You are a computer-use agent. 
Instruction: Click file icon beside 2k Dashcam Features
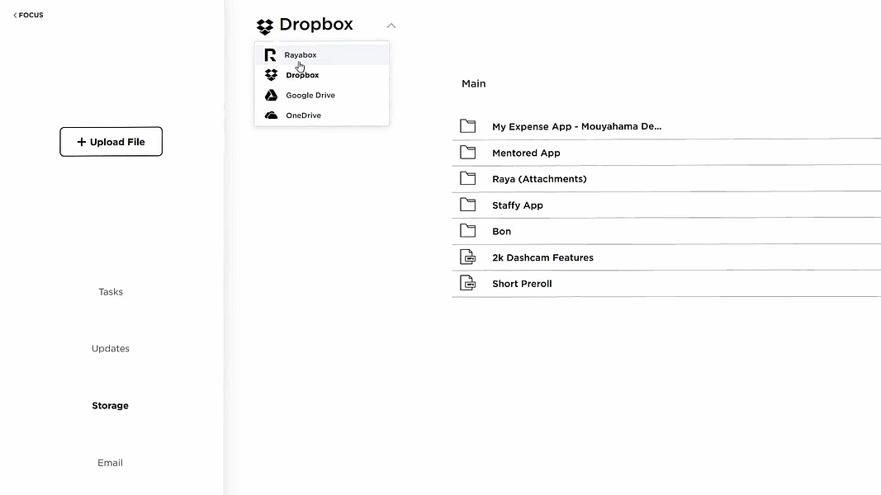(467, 257)
